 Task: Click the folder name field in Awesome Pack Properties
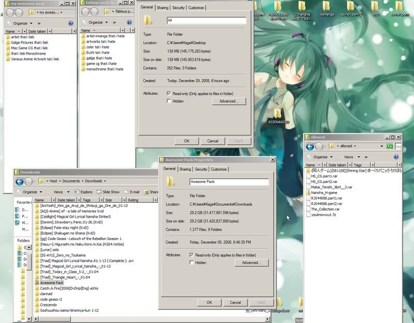228,182
